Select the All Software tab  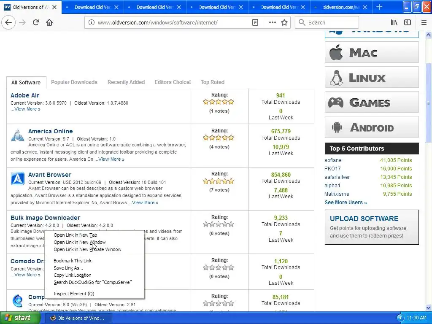(x=26, y=82)
